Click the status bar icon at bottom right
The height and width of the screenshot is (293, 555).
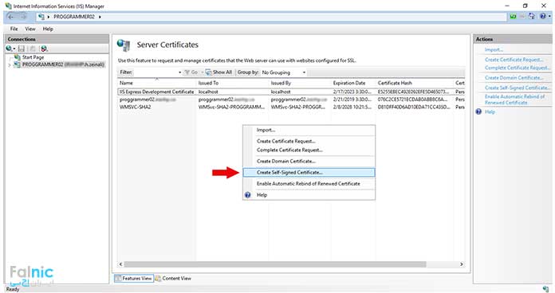tap(545, 289)
